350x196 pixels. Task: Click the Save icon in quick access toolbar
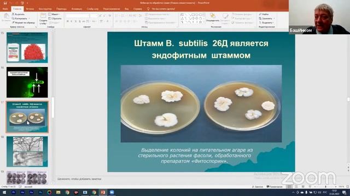click(5, 3)
